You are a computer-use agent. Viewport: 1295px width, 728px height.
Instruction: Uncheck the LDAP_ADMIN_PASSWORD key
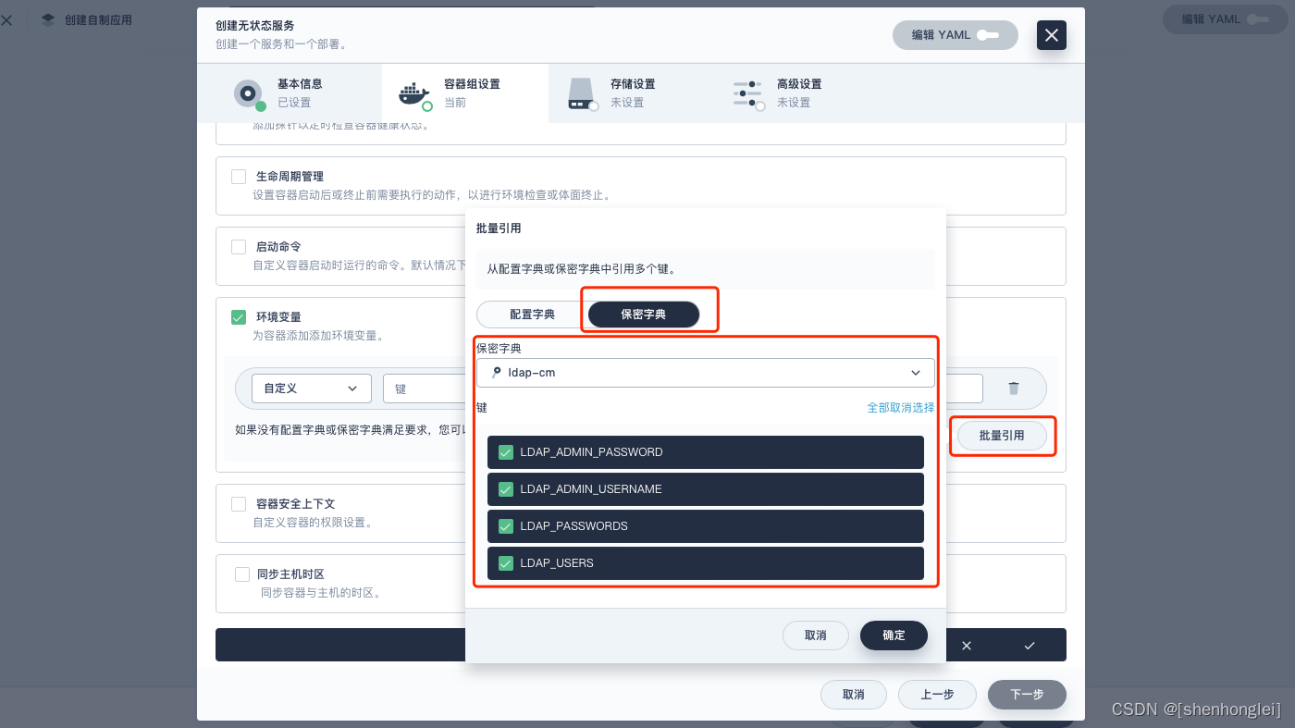point(506,452)
